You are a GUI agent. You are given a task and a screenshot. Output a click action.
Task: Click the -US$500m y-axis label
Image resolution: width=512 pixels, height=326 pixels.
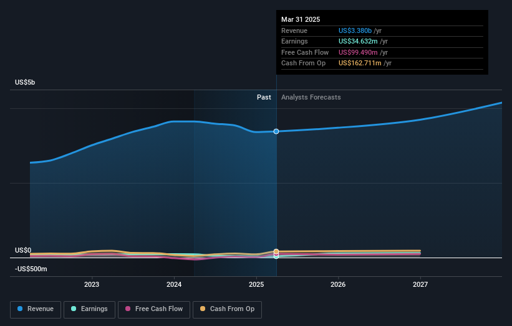coord(31,269)
